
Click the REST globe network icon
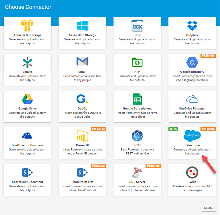(x=137, y=136)
